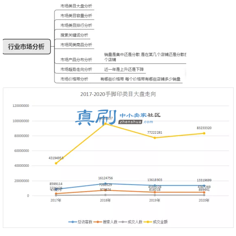Click the zhenshua.com watermark logo
The height and width of the screenshot is (236, 236).
pos(118,118)
